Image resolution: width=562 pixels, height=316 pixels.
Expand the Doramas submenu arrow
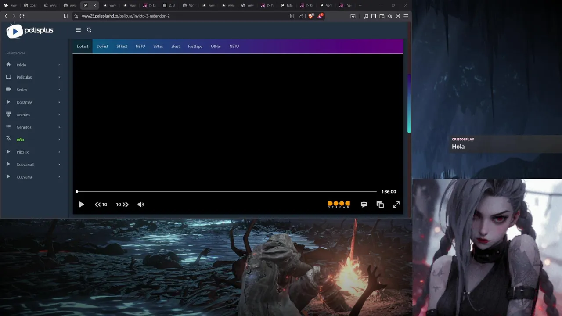[59, 102]
